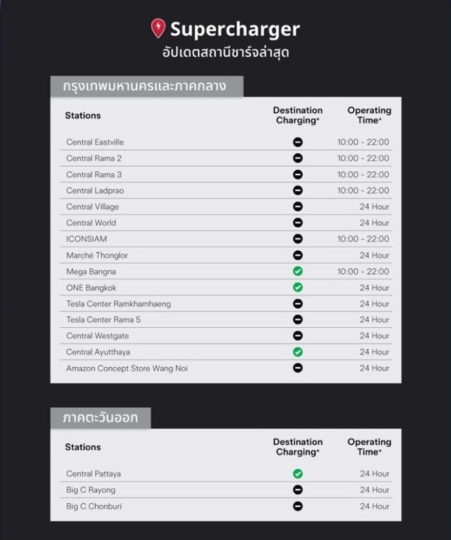Click the Big C Chonburi station name
This screenshot has height=540, width=451.
click(94, 506)
